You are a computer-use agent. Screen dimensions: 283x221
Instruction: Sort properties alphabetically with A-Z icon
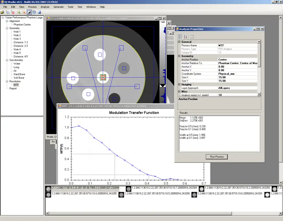(x=185, y=37)
